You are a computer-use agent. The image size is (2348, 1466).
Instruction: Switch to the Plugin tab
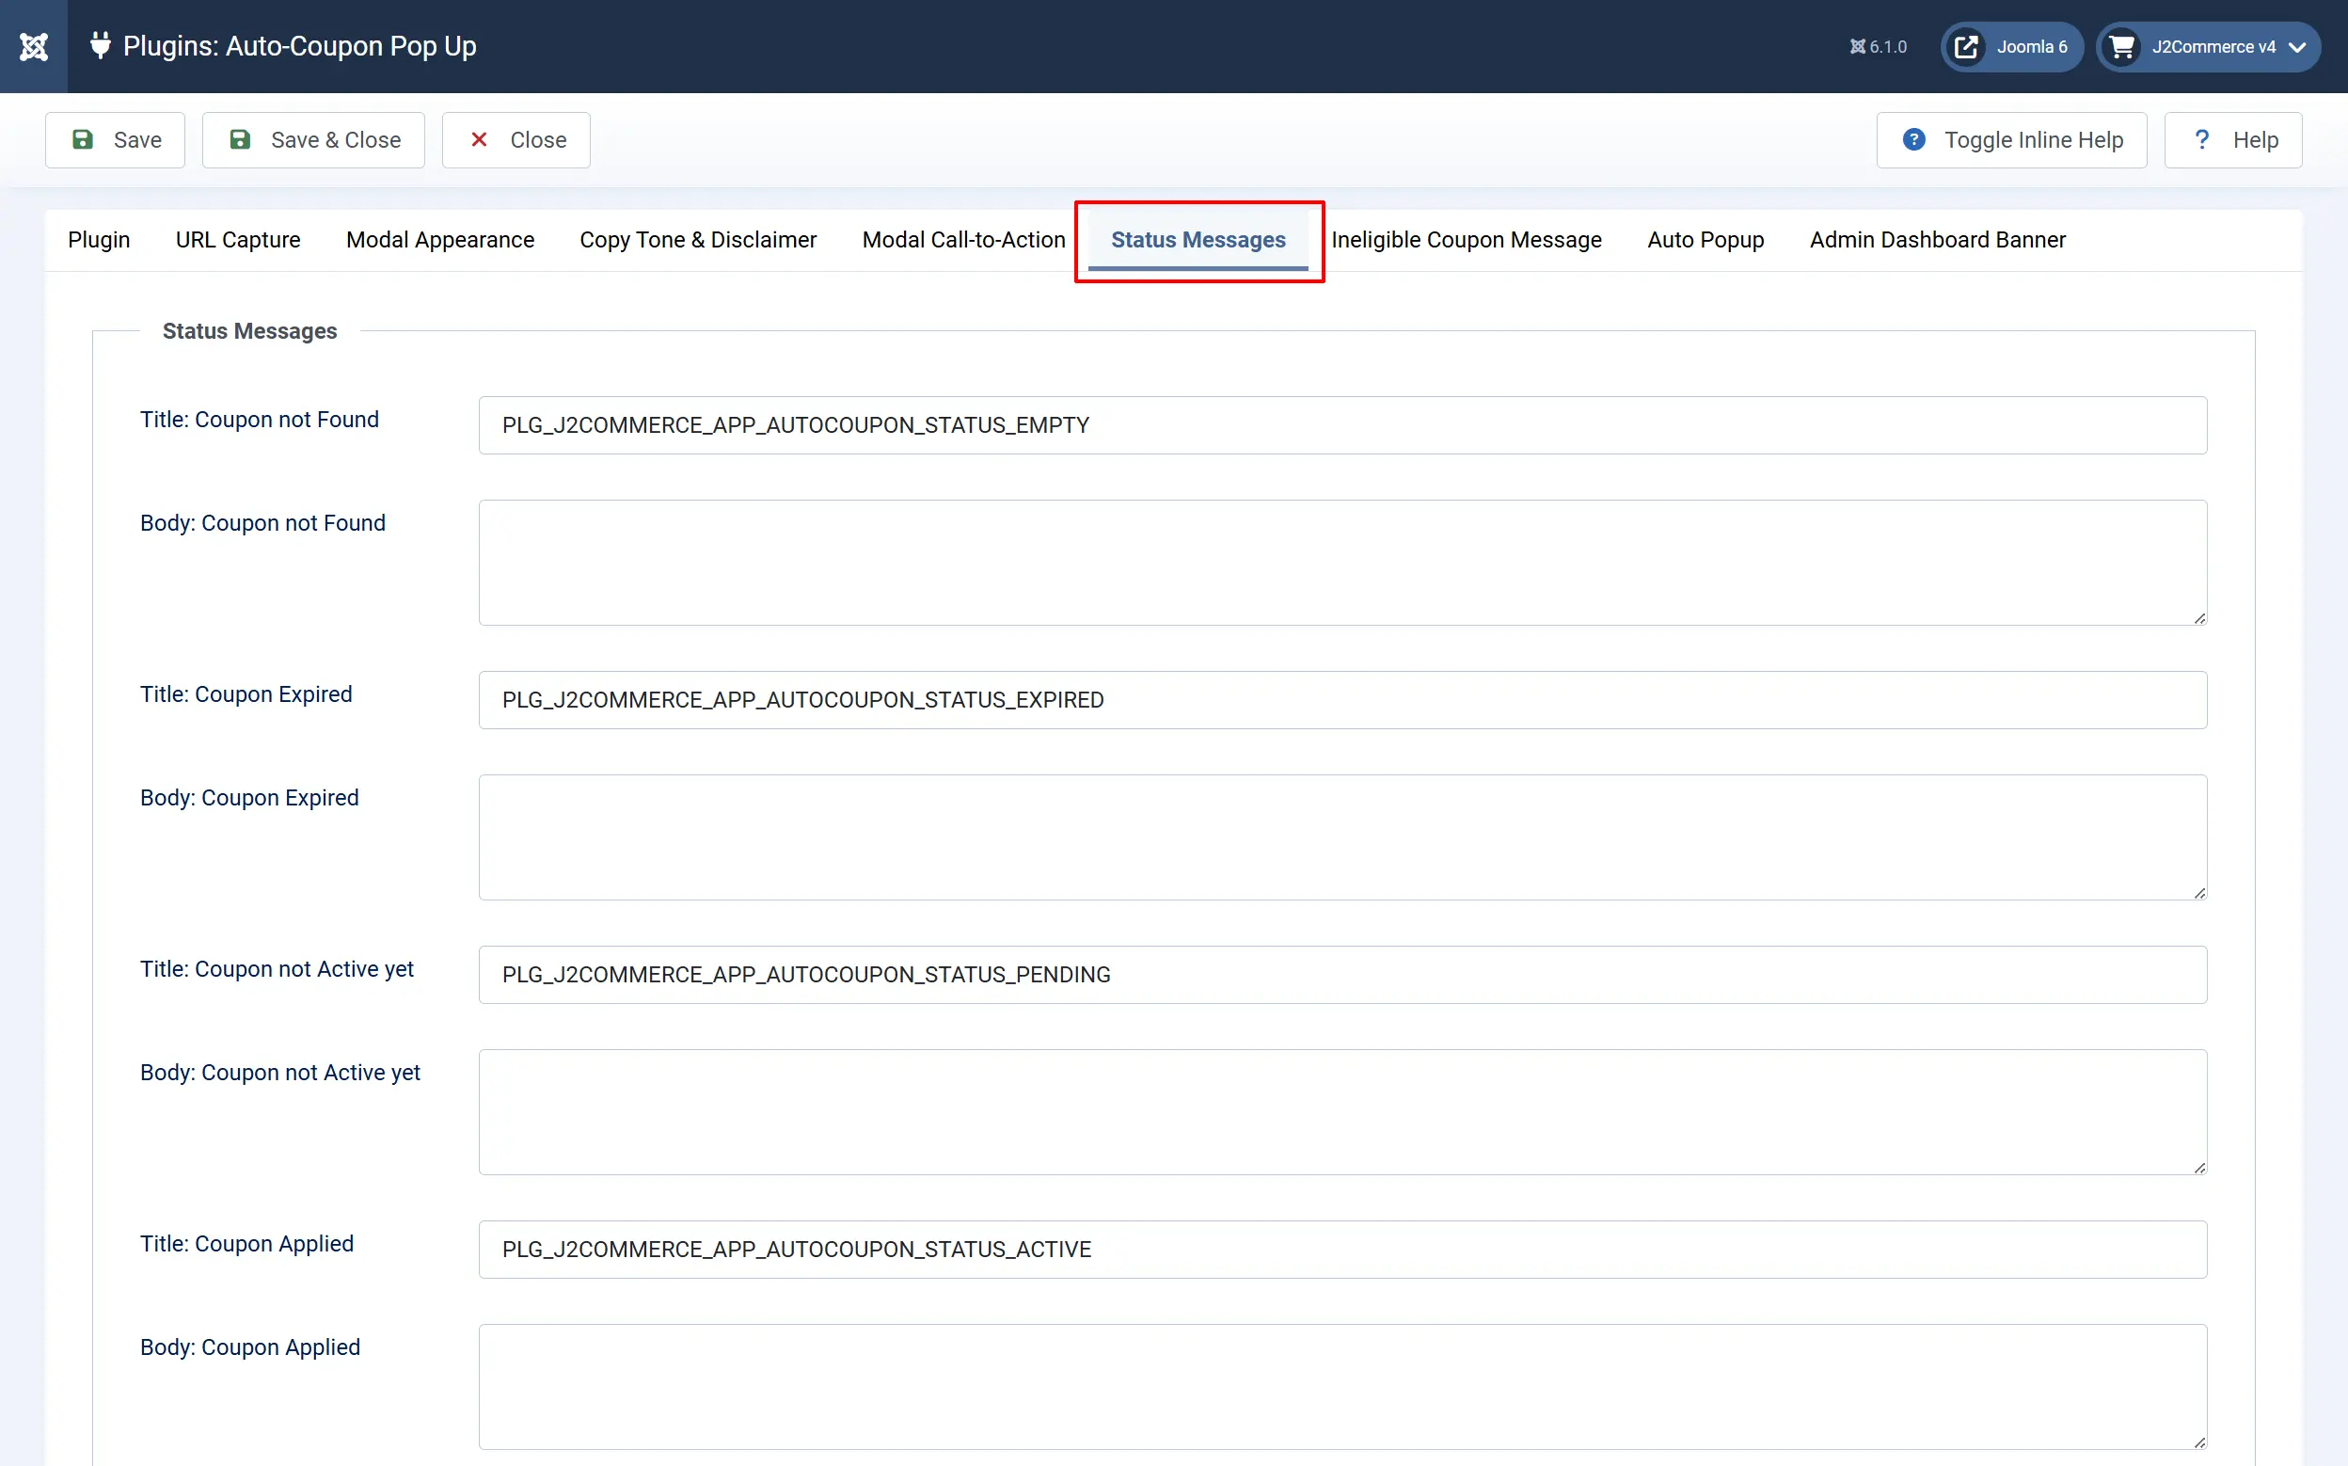click(x=99, y=240)
